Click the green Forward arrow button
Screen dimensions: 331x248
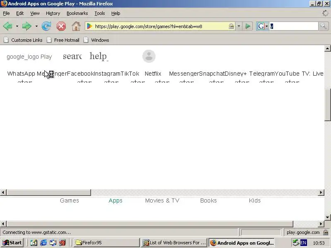click(26, 26)
